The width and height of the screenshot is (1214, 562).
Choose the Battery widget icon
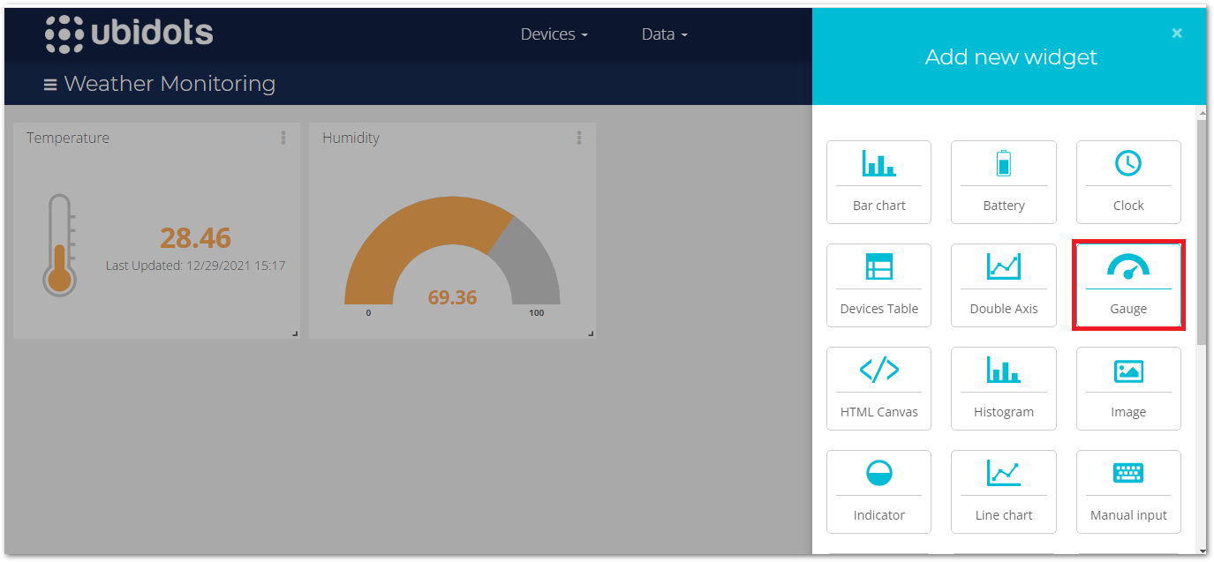click(1003, 164)
